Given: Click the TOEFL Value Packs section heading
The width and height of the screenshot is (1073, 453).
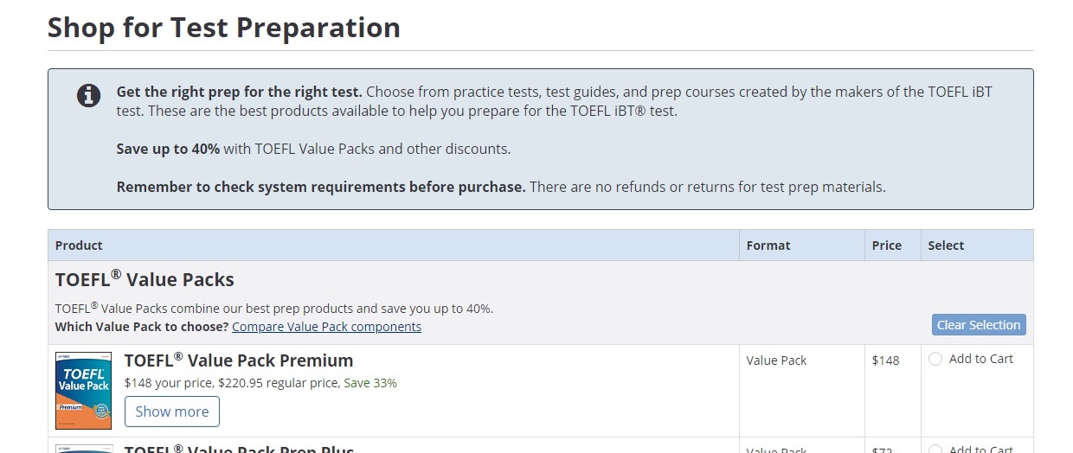Looking at the screenshot, I should coord(145,280).
